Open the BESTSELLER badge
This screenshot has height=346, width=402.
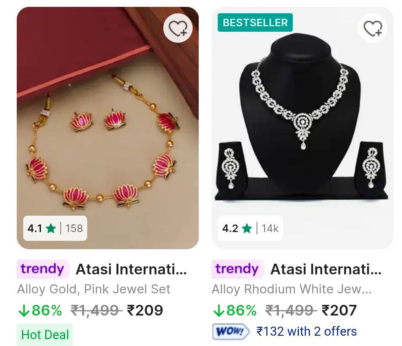click(x=255, y=22)
